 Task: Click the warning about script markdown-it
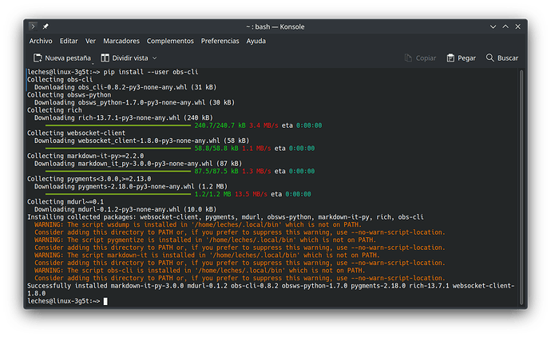tap(207, 255)
